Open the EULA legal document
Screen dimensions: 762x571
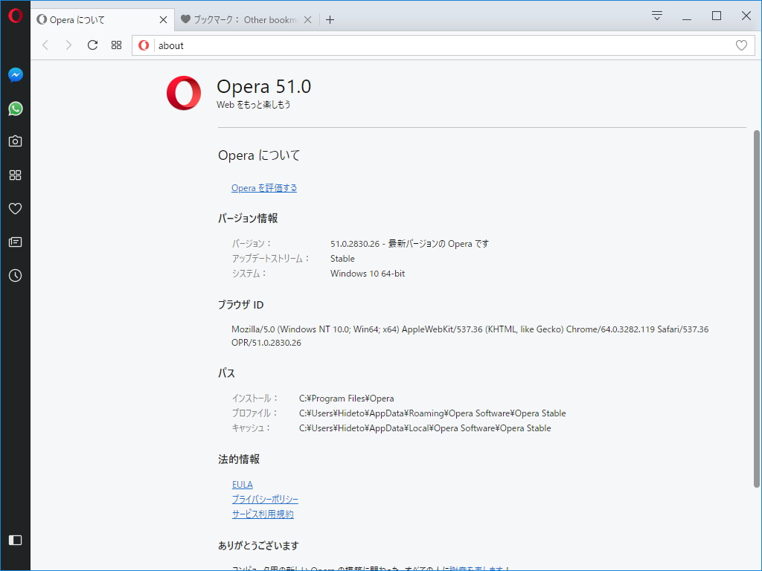point(242,484)
